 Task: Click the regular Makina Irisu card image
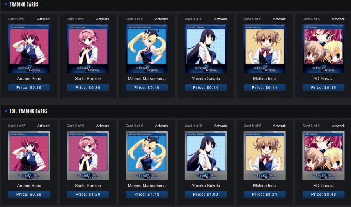(x=264, y=49)
